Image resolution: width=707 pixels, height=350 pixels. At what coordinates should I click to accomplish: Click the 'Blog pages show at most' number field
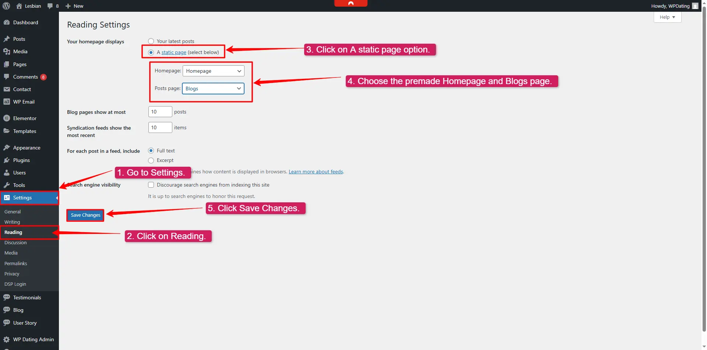click(160, 112)
